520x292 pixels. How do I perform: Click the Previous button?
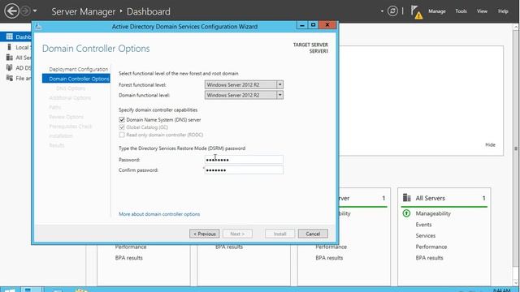point(204,234)
